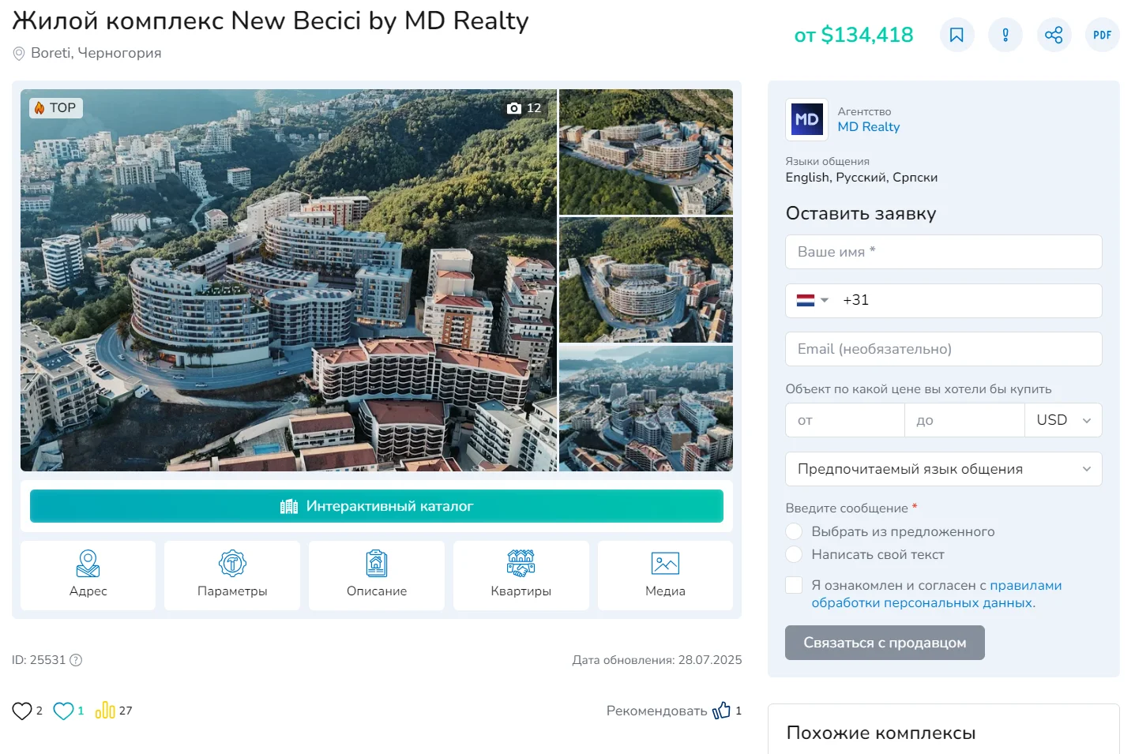1135x754 pixels.
Task: Open the middle right gallery thumbnail
Action: (x=646, y=280)
